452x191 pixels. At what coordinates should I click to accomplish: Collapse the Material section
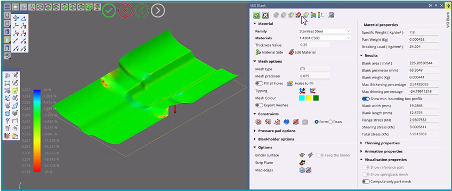[x=255, y=24]
